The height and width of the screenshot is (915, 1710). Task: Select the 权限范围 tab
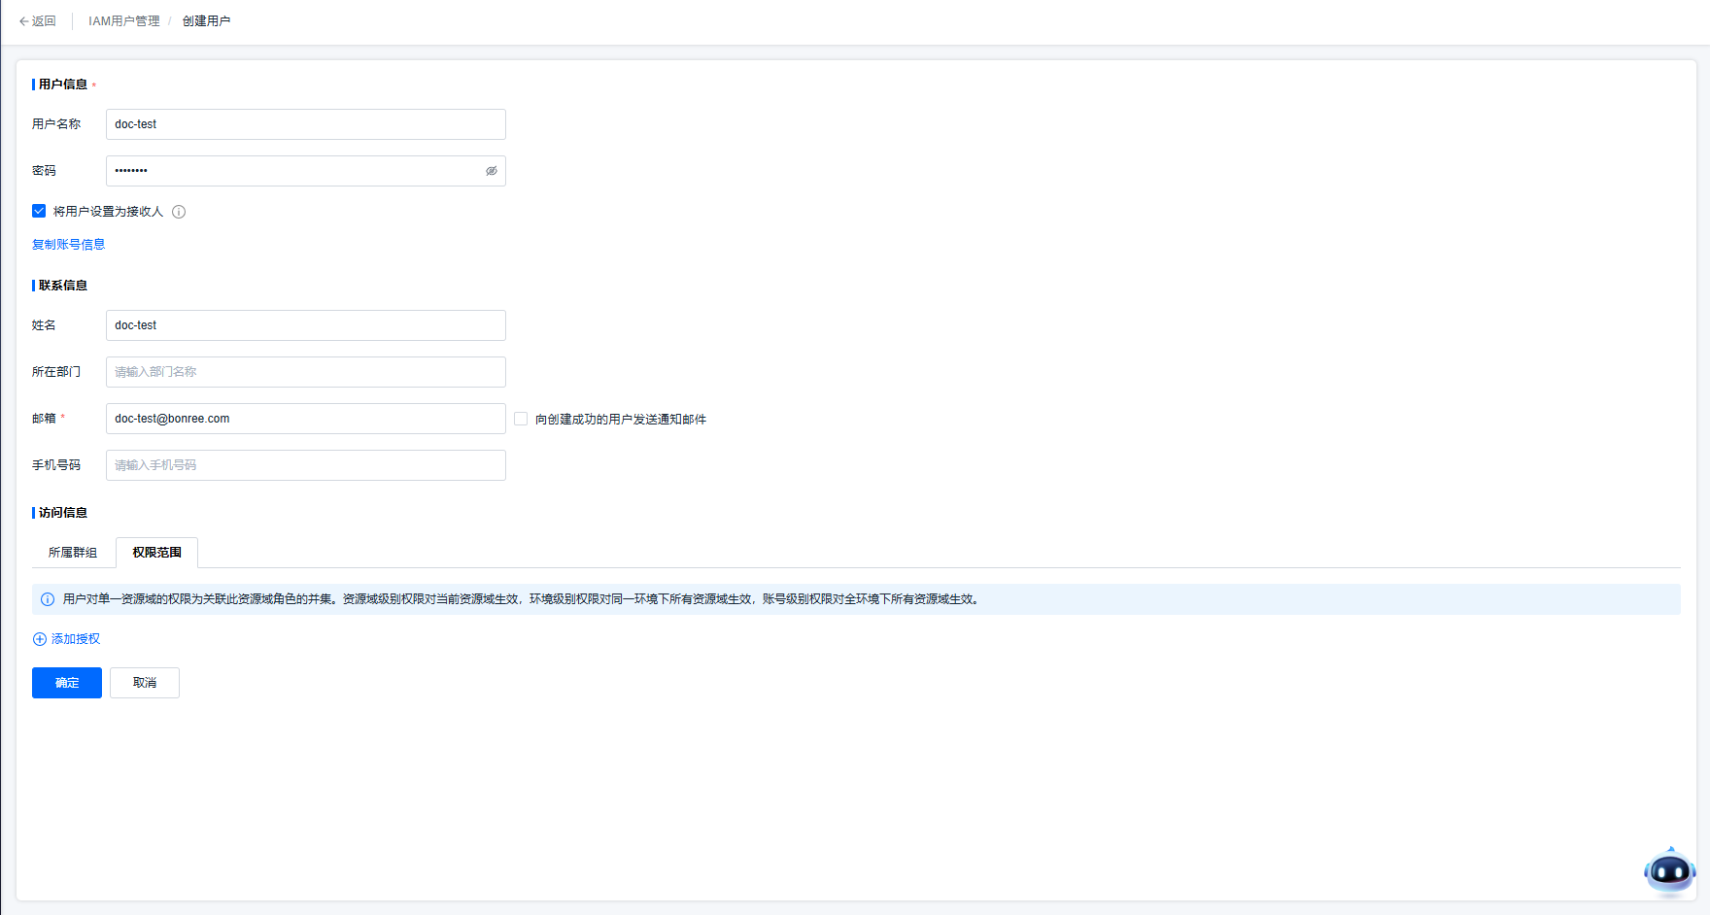(x=156, y=553)
